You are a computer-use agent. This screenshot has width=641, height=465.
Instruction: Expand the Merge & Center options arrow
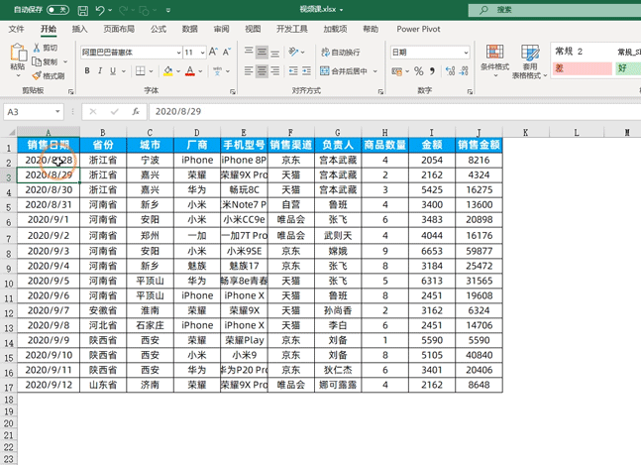(x=375, y=71)
